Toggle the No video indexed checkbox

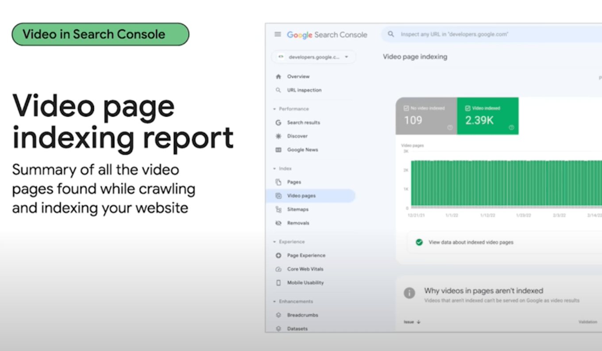pos(406,108)
